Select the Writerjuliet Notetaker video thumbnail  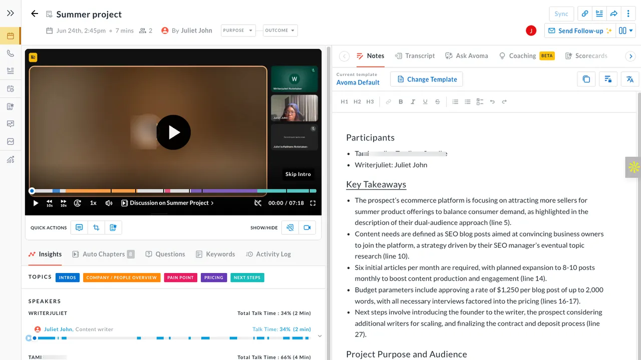pos(294,79)
